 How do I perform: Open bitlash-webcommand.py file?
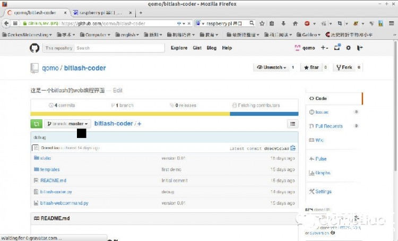click(x=64, y=203)
